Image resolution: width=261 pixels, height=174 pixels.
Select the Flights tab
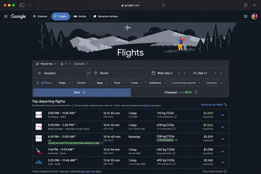tap(61, 16)
